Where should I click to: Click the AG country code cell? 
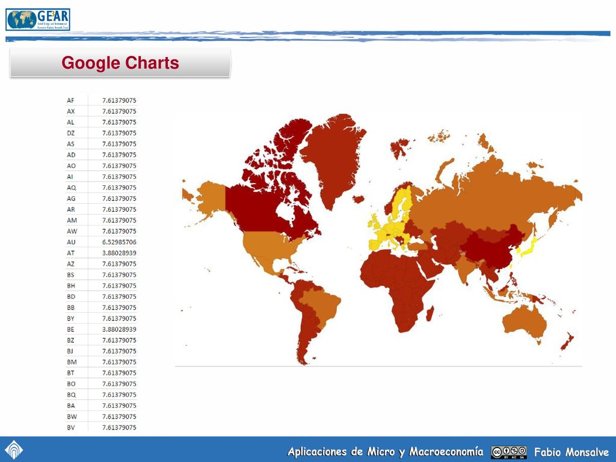coord(71,199)
